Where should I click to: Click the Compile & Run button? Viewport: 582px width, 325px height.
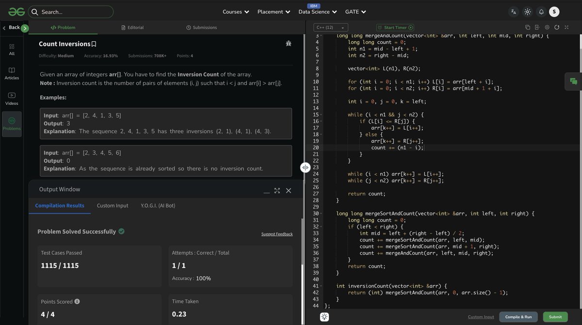pyautogui.click(x=518, y=317)
